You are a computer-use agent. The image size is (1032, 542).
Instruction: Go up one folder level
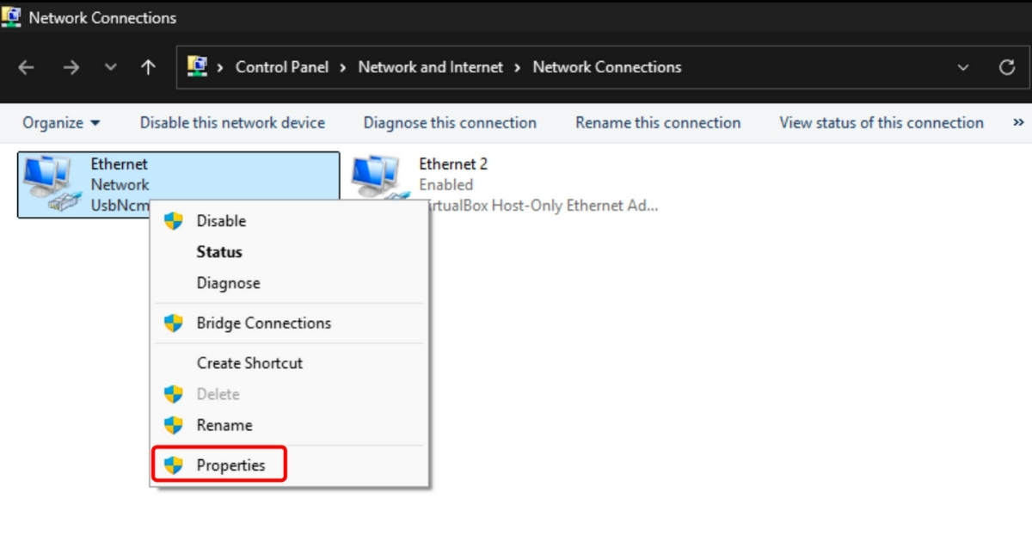148,68
